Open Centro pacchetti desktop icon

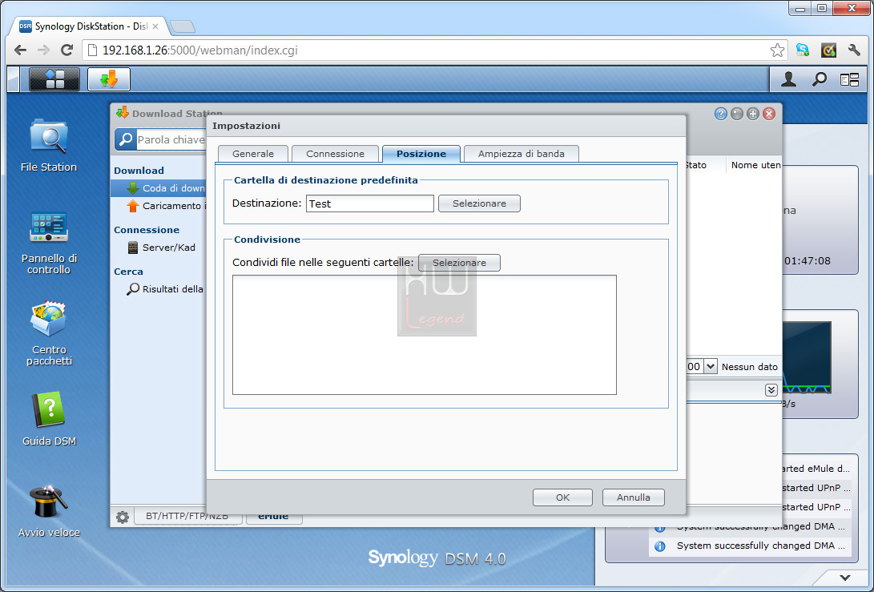[x=49, y=333]
